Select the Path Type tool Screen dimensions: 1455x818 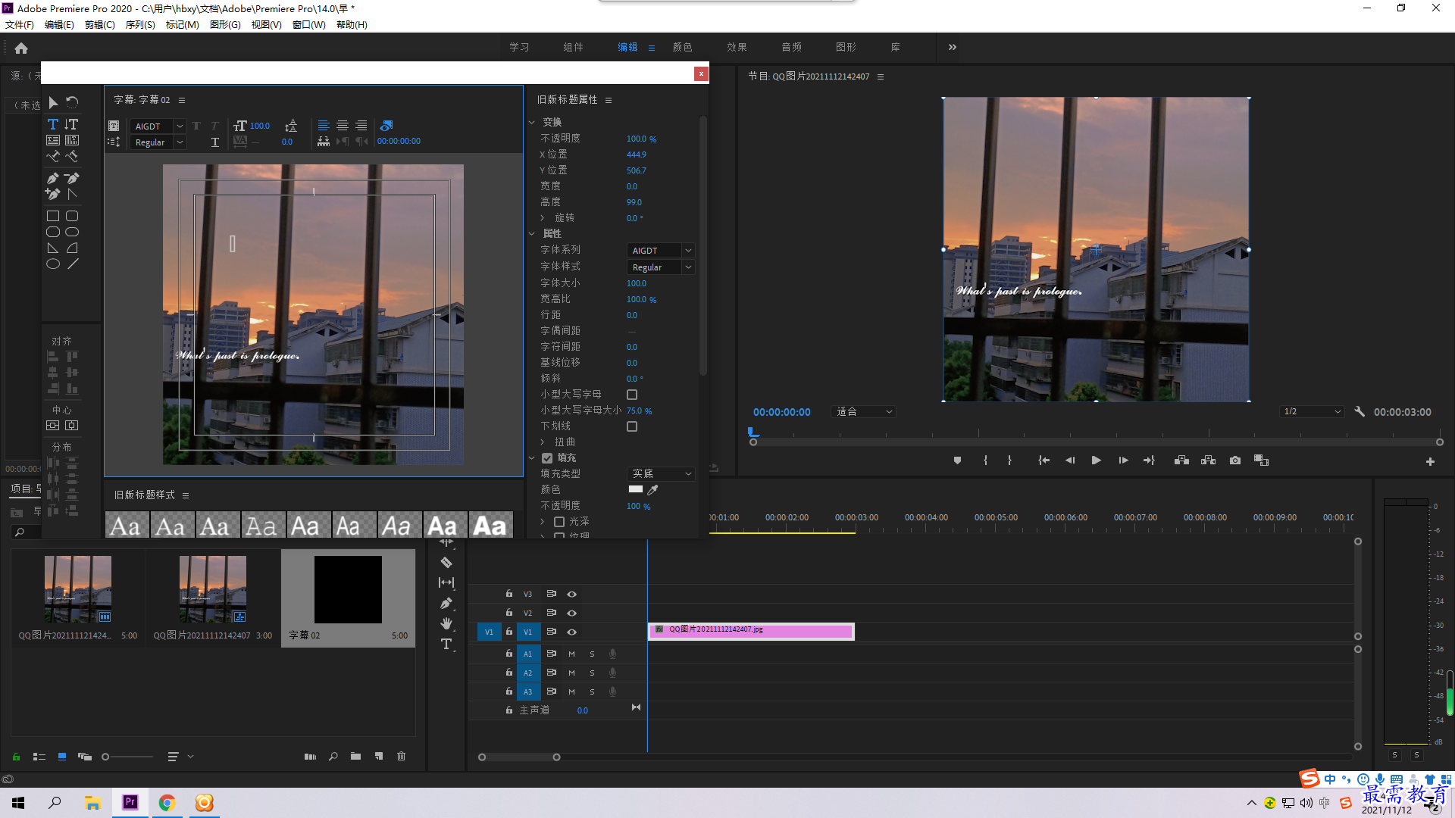[53, 157]
